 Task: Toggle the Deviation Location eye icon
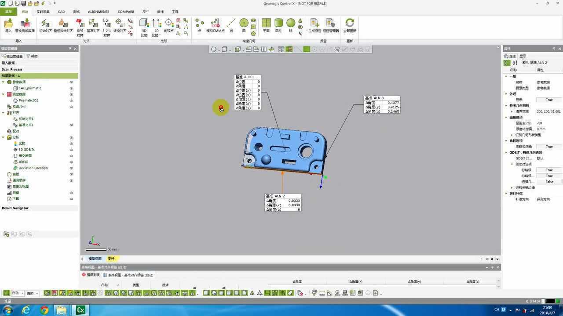tap(71, 168)
